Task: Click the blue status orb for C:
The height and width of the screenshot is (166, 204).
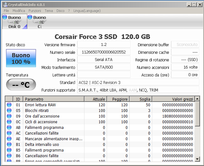Action: [x=30, y=17]
